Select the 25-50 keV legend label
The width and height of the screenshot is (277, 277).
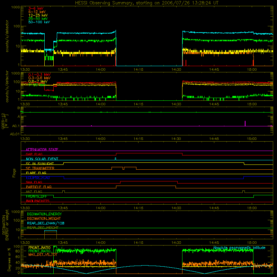[38, 19]
